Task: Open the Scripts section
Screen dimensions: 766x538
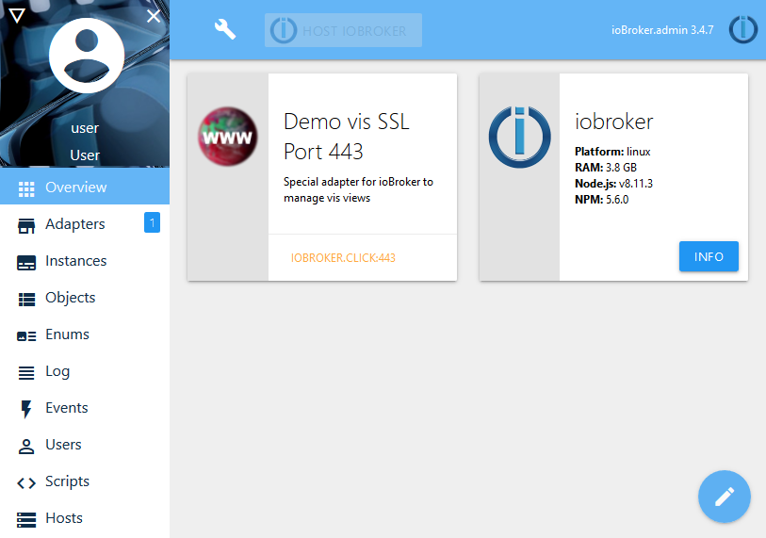Action: [85, 481]
